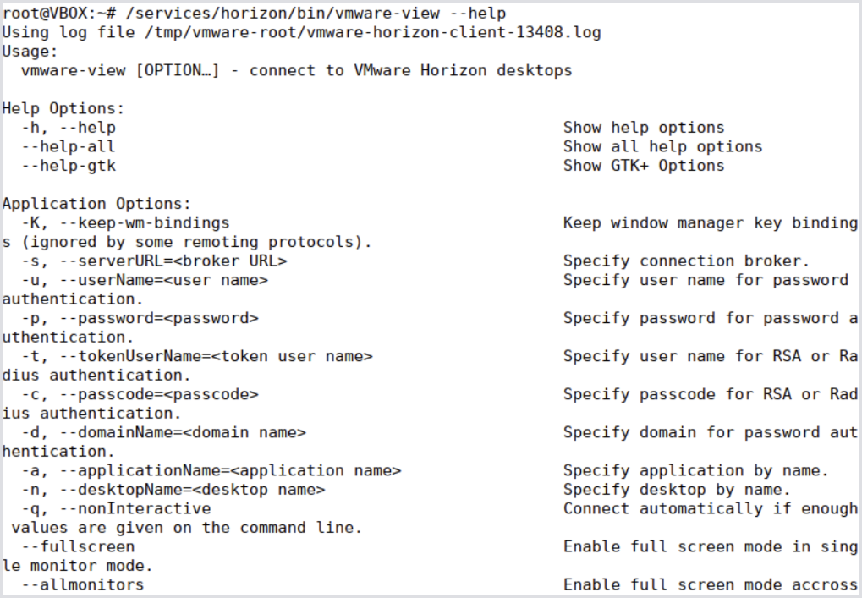Click the 'Help Options:' section heading

click(63, 108)
